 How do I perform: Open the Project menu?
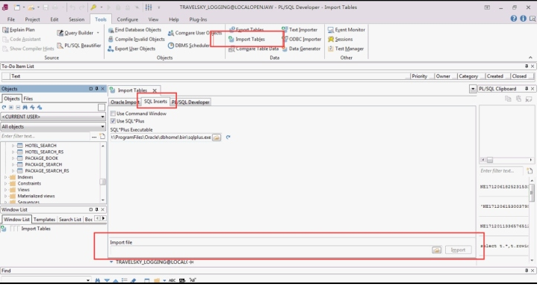click(32, 19)
